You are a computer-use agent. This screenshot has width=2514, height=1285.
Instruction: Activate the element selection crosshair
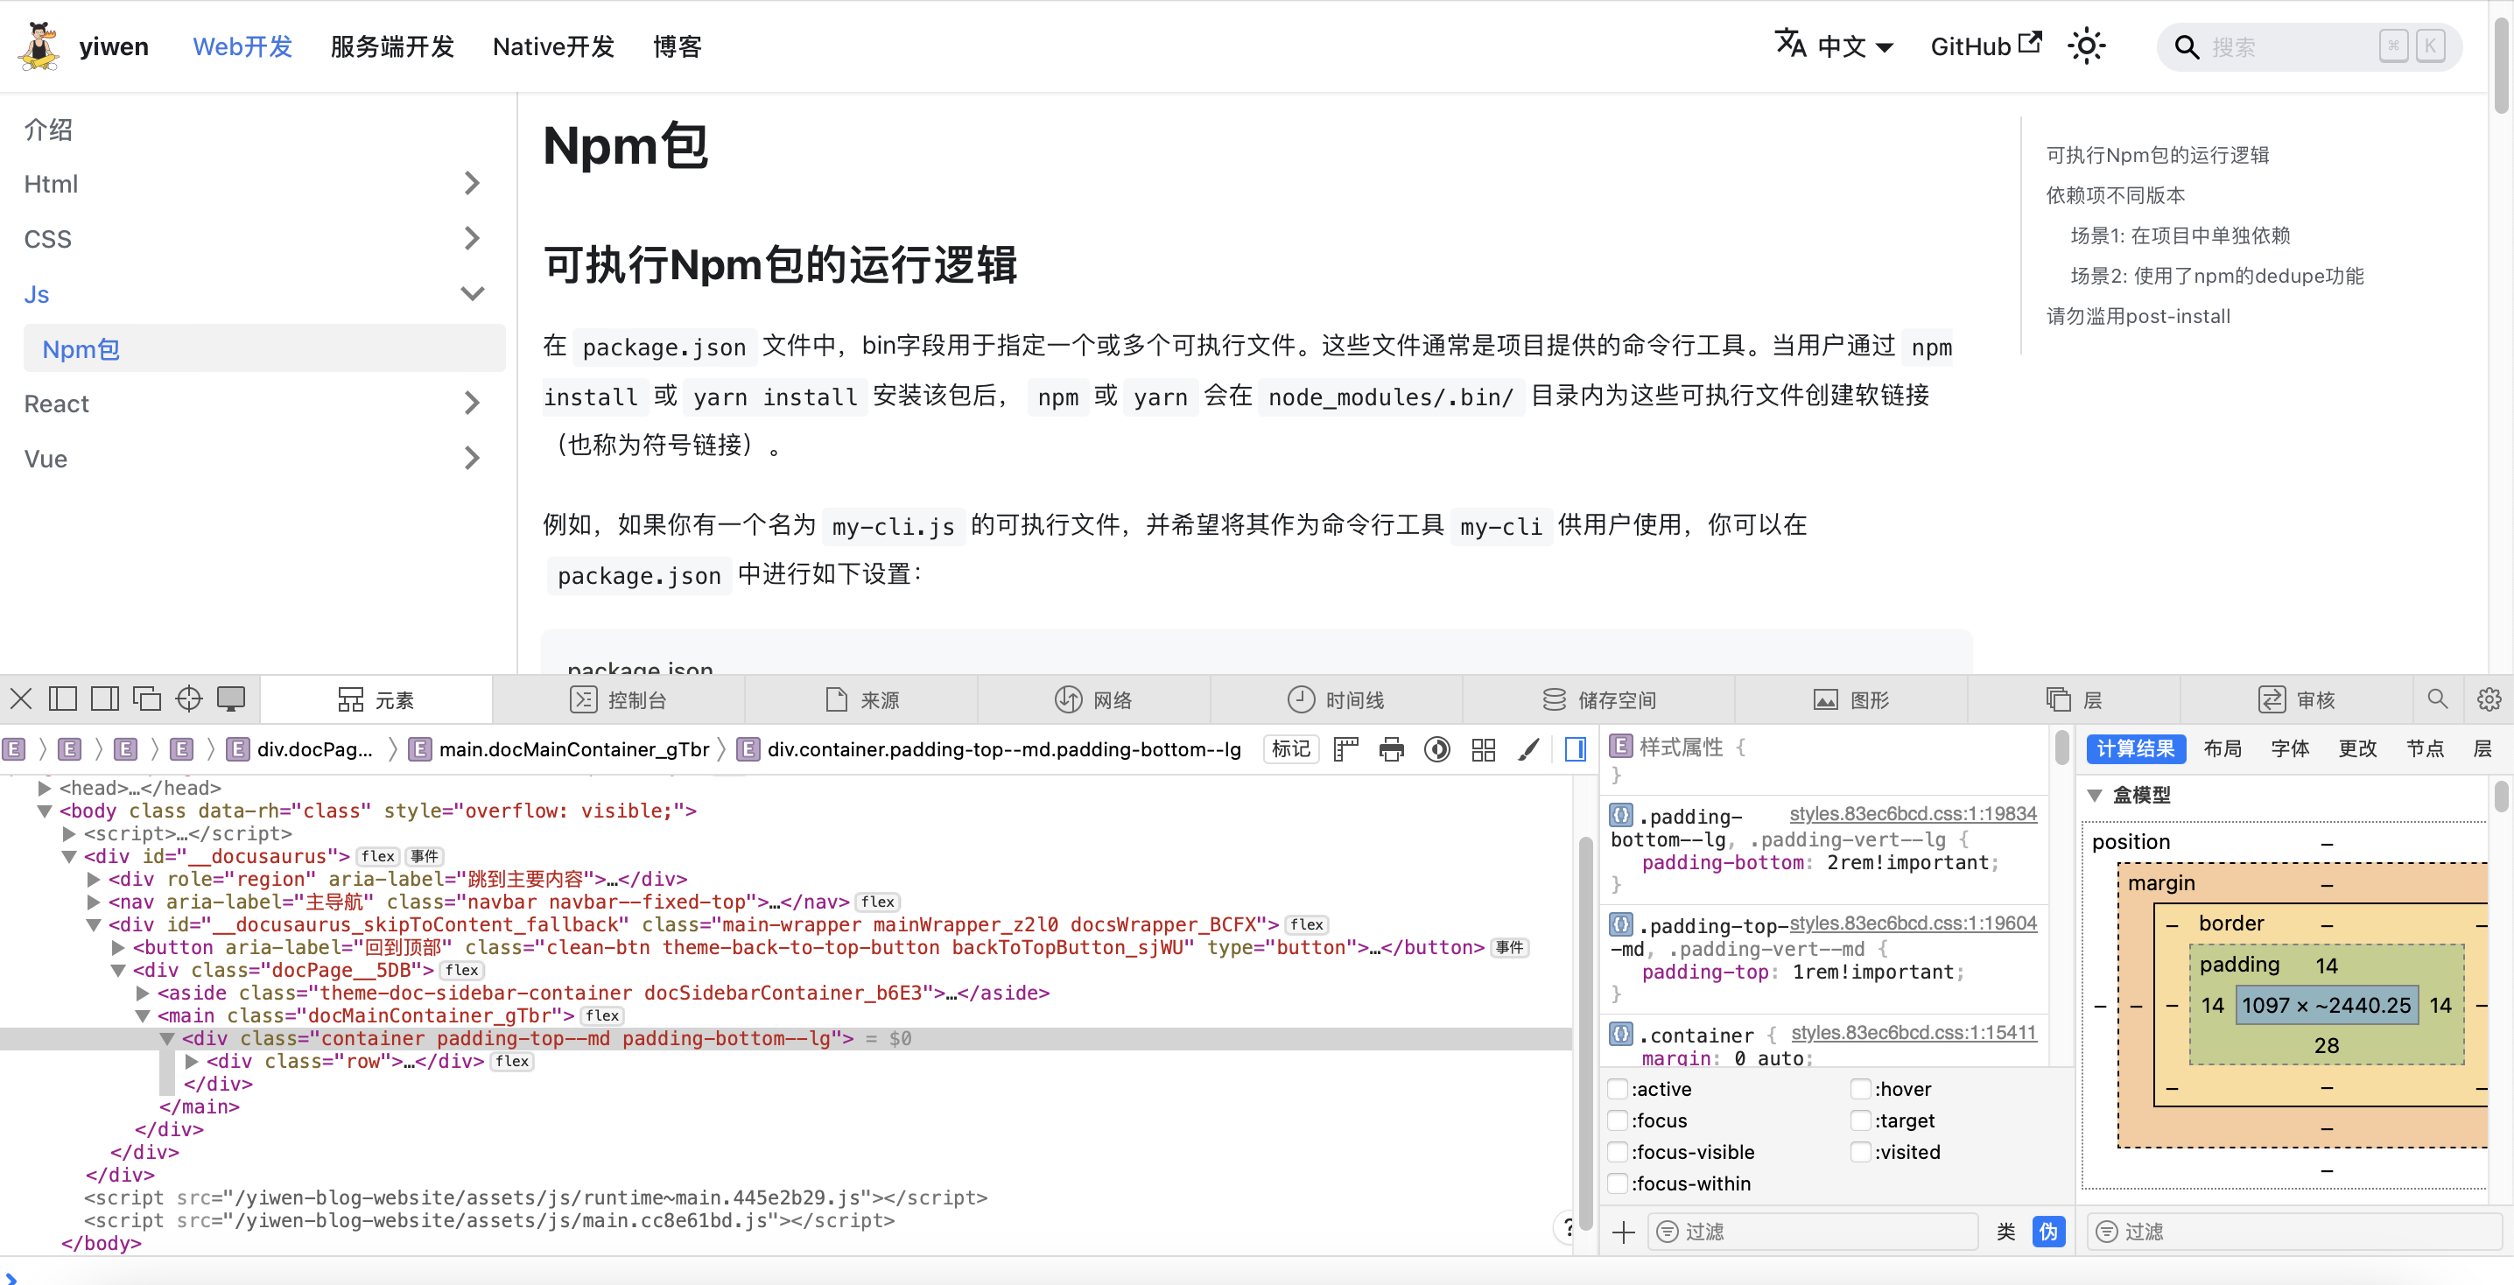tap(189, 699)
